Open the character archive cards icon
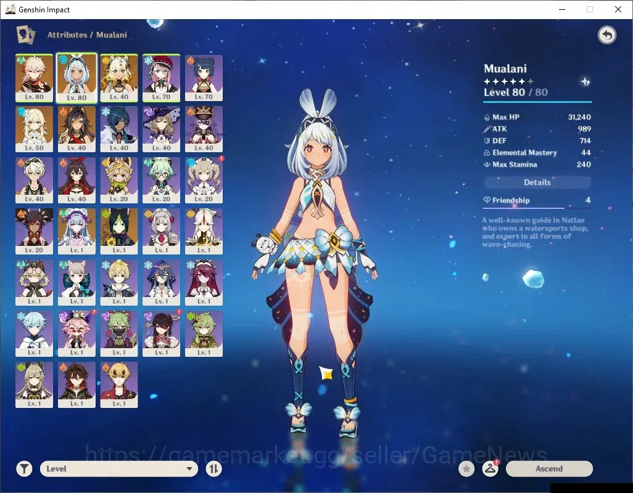 (25, 35)
